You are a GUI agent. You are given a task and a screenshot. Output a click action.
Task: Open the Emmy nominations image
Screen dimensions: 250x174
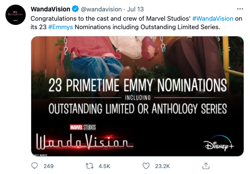(137, 96)
